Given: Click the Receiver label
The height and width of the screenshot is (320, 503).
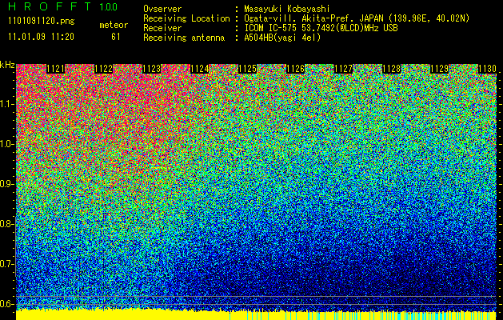Looking at the screenshot, I should [162, 28].
